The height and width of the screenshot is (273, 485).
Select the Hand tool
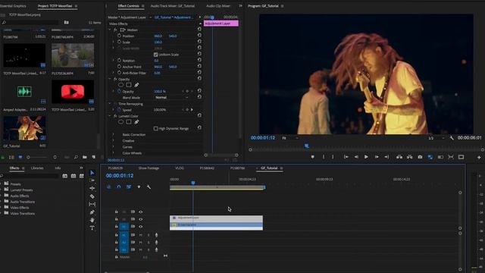[92, 220]
